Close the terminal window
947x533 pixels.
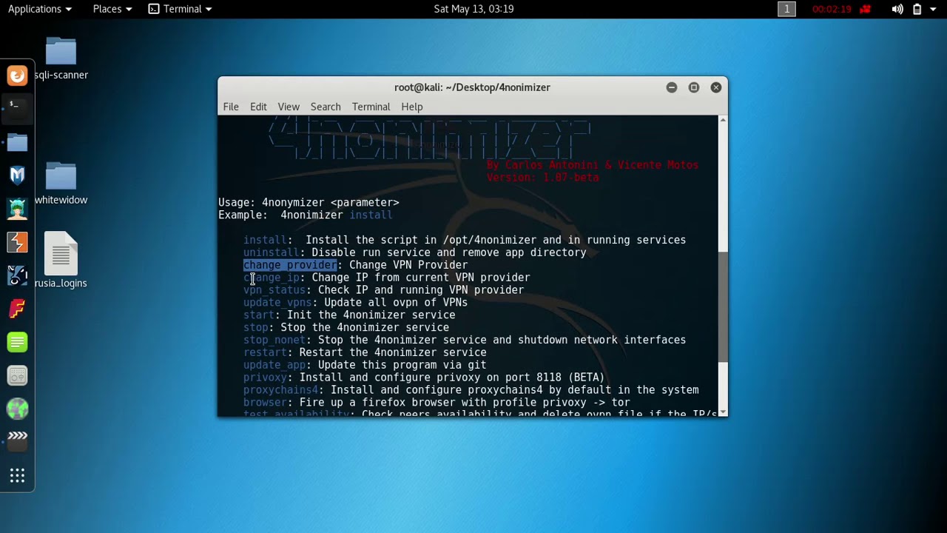coord(716,87)
